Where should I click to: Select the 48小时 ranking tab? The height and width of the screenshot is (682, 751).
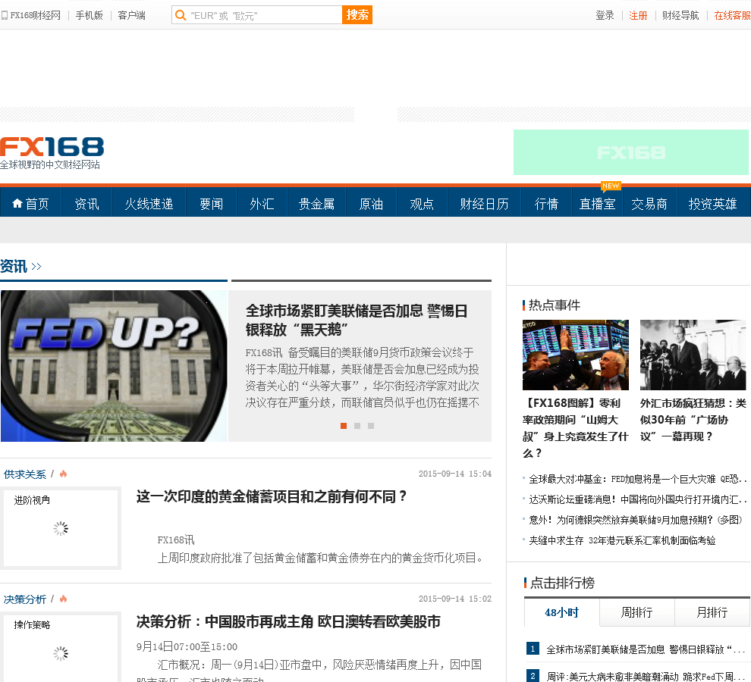[x=562, y=612]
